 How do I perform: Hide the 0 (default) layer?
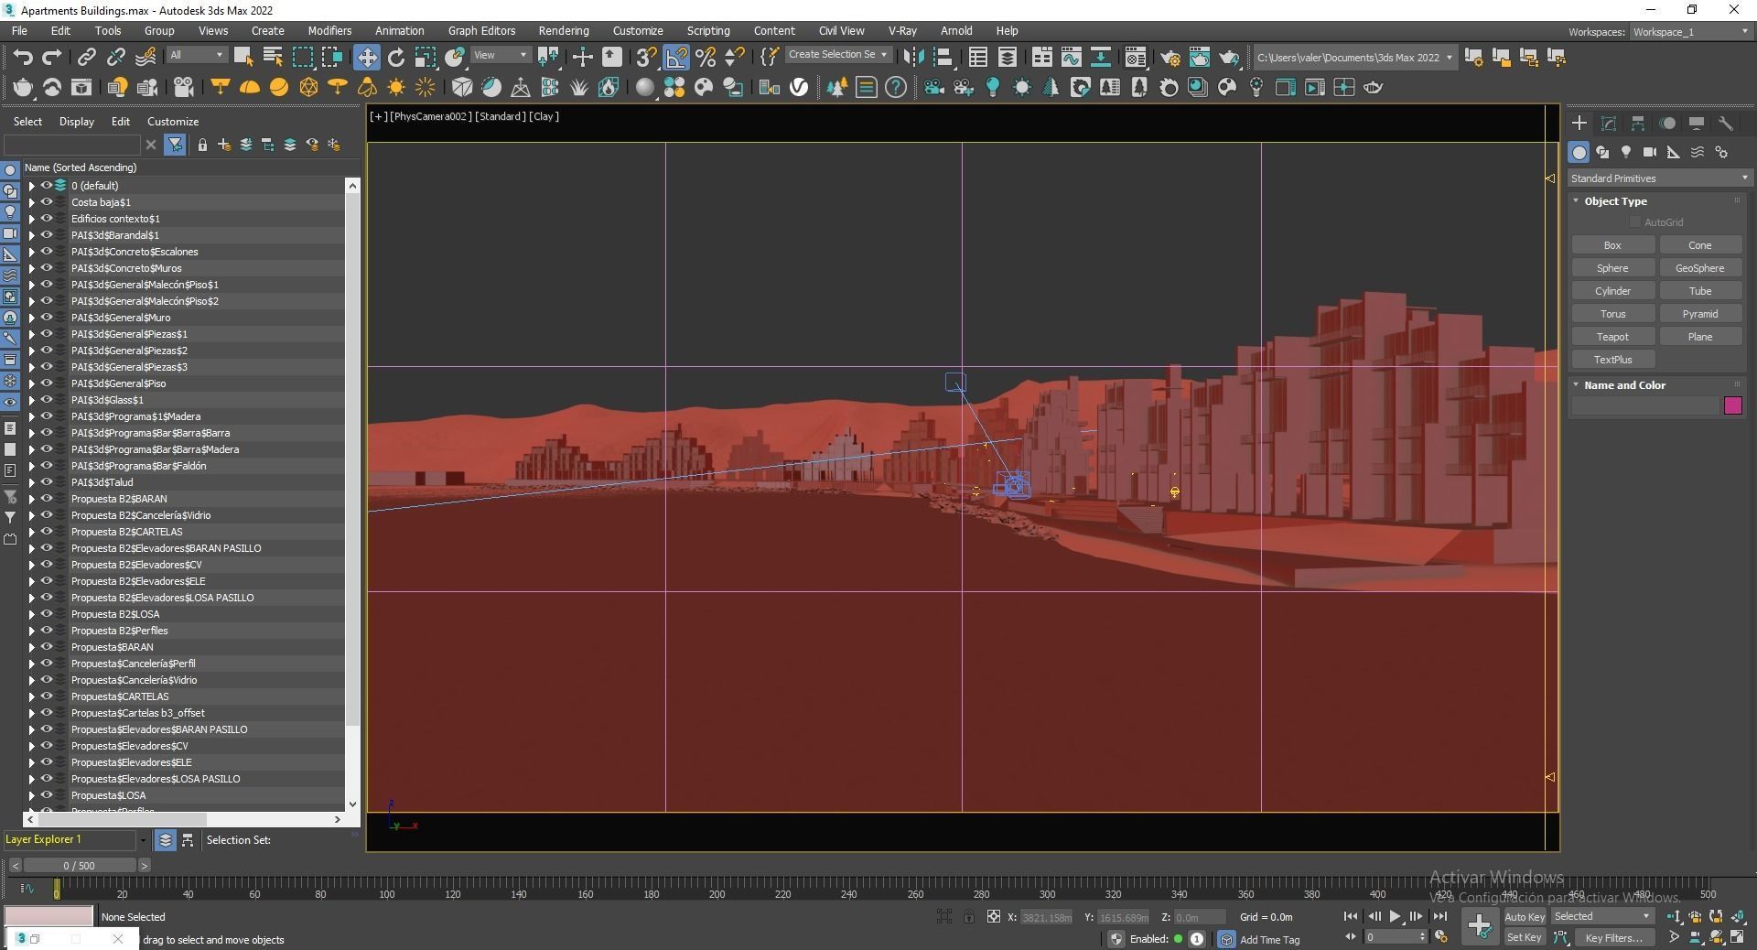[x=46, y=185]
